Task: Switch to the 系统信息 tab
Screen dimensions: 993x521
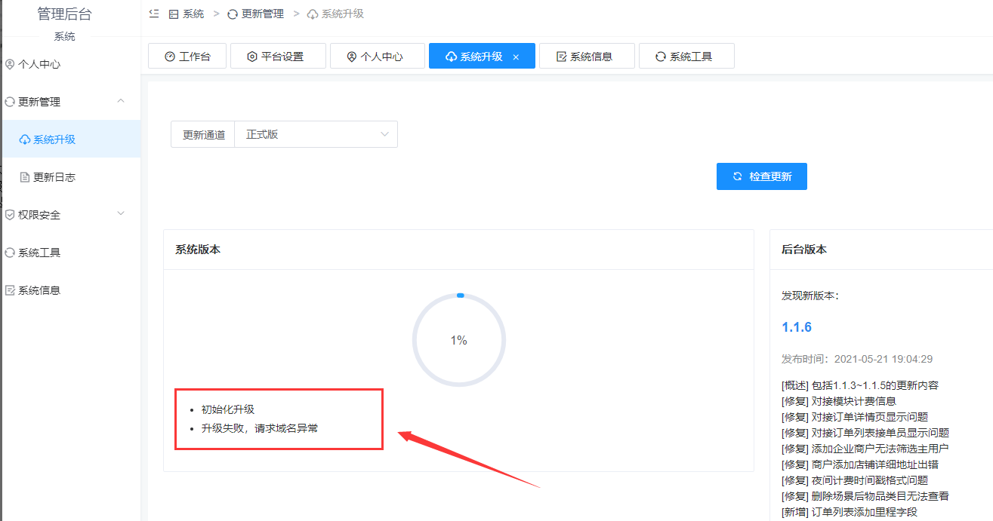Action: click(x=587, y=56)
